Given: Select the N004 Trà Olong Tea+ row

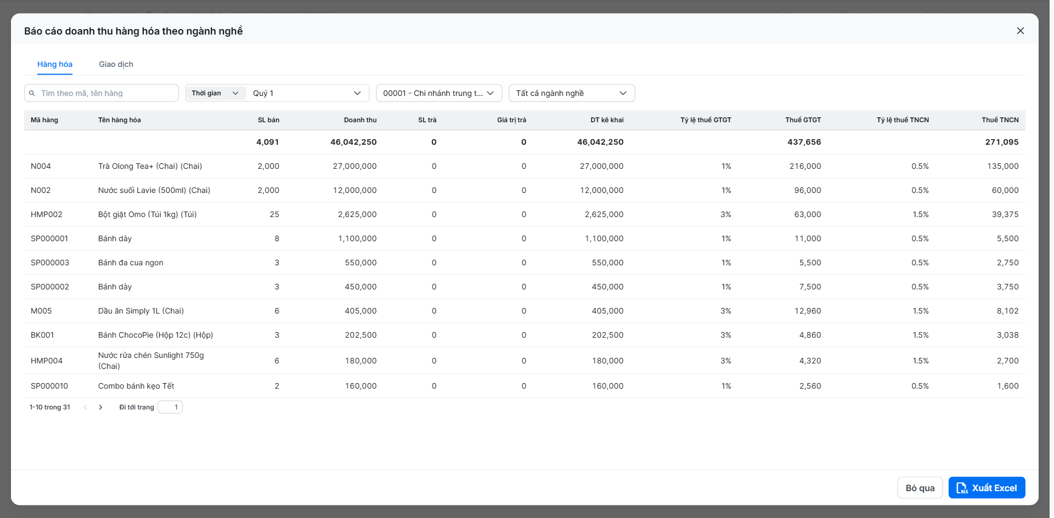Looking at the screenshot, I should pos(524,166).
